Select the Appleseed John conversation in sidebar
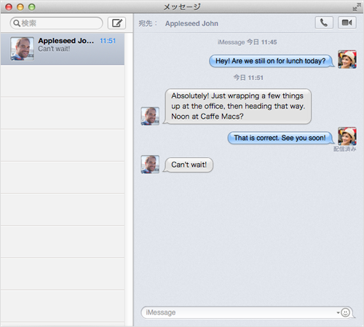The image size is (364, 327). 63,49
